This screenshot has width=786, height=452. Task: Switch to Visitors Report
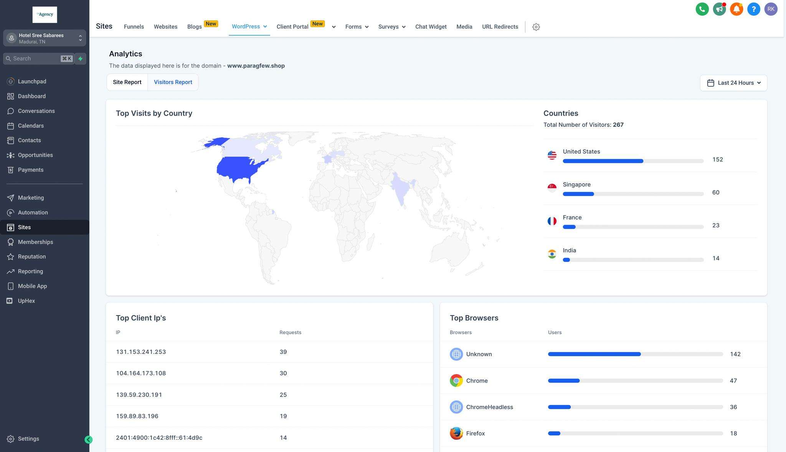point(173,82)
